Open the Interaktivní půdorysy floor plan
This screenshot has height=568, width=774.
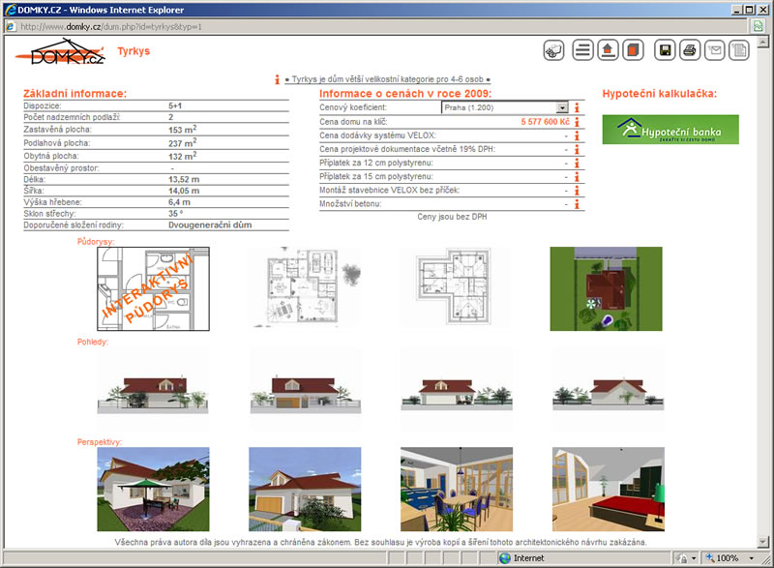[153, 288]
